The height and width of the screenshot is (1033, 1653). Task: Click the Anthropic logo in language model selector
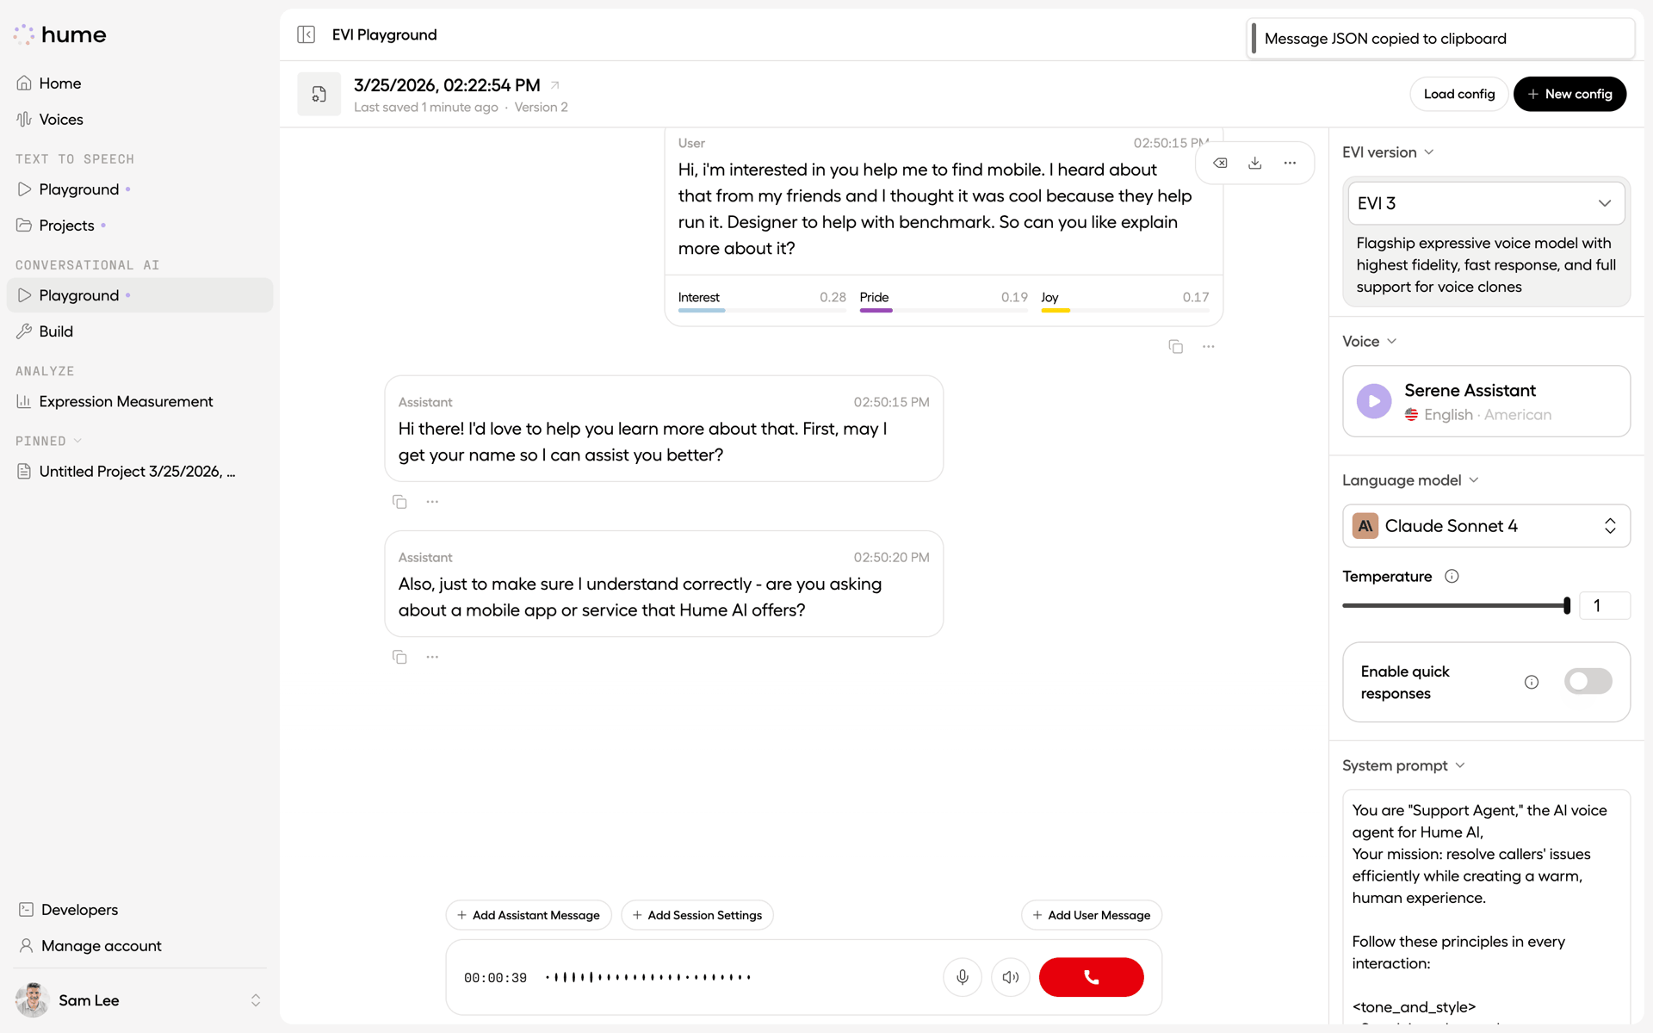pyautogui.click(x=1365, y=525)
